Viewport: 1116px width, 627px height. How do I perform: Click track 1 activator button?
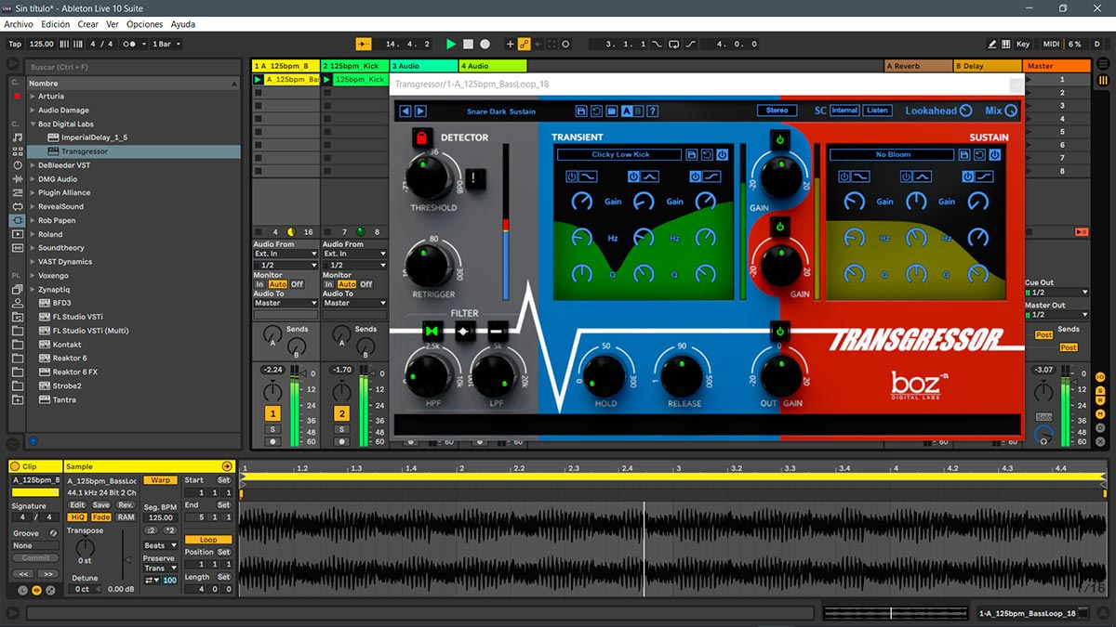pos(272,413)
